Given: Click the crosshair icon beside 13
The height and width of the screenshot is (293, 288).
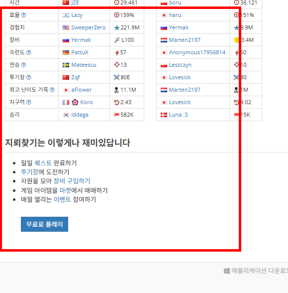Looking at the screenshot, I should (117, 65).
